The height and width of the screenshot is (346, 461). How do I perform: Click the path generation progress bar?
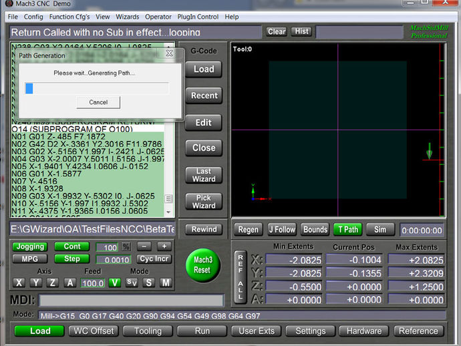[97, 88]
